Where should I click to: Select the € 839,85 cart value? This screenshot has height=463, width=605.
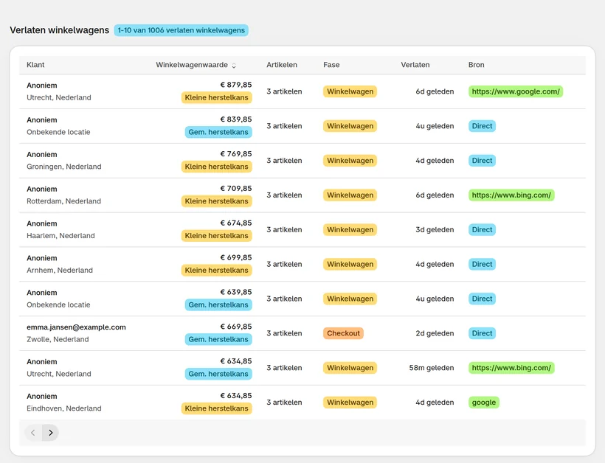coord(236,119)
